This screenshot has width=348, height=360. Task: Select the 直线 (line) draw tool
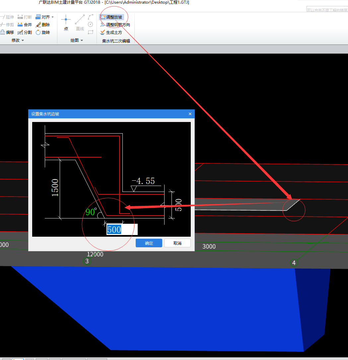80,23
